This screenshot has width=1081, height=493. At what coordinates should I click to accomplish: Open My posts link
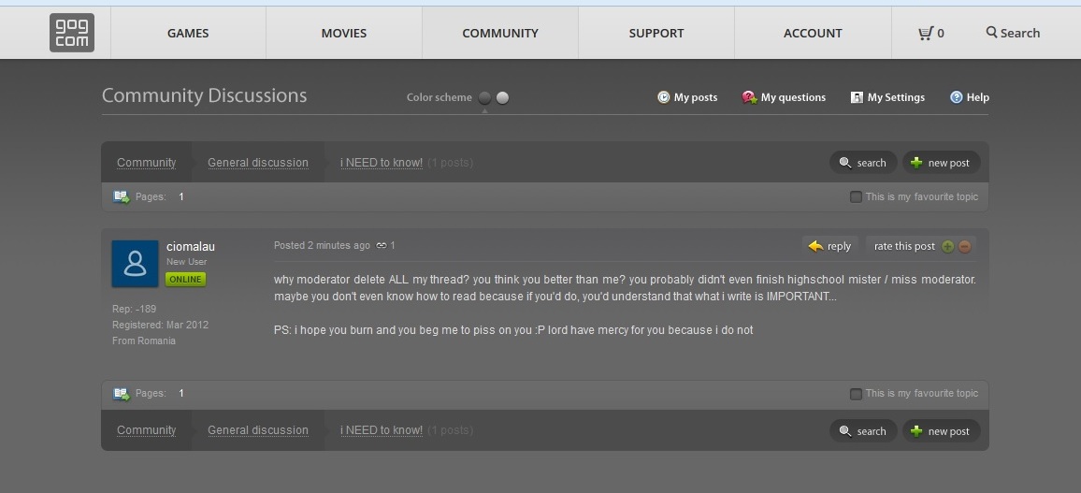[x=696, y=97]
